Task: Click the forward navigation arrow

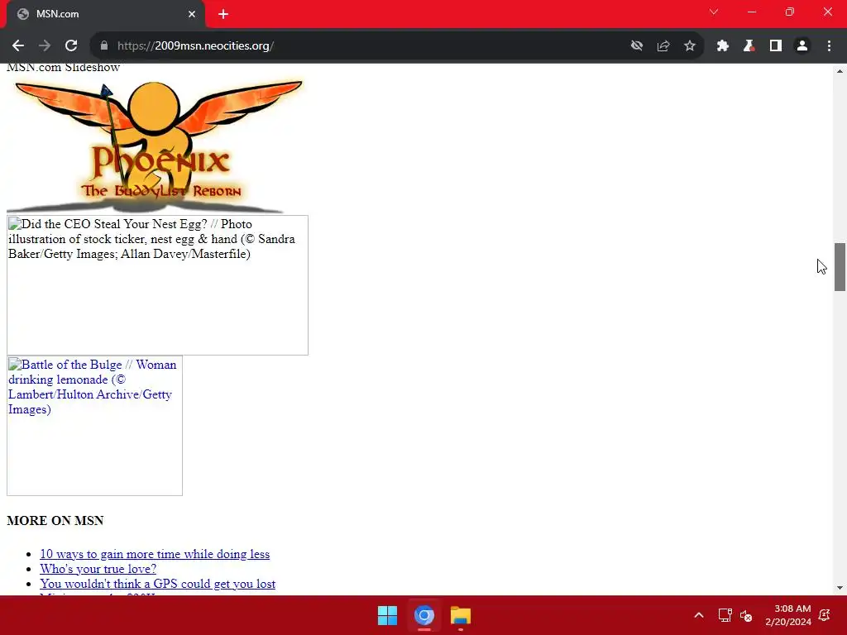Action: pos(45,46)
